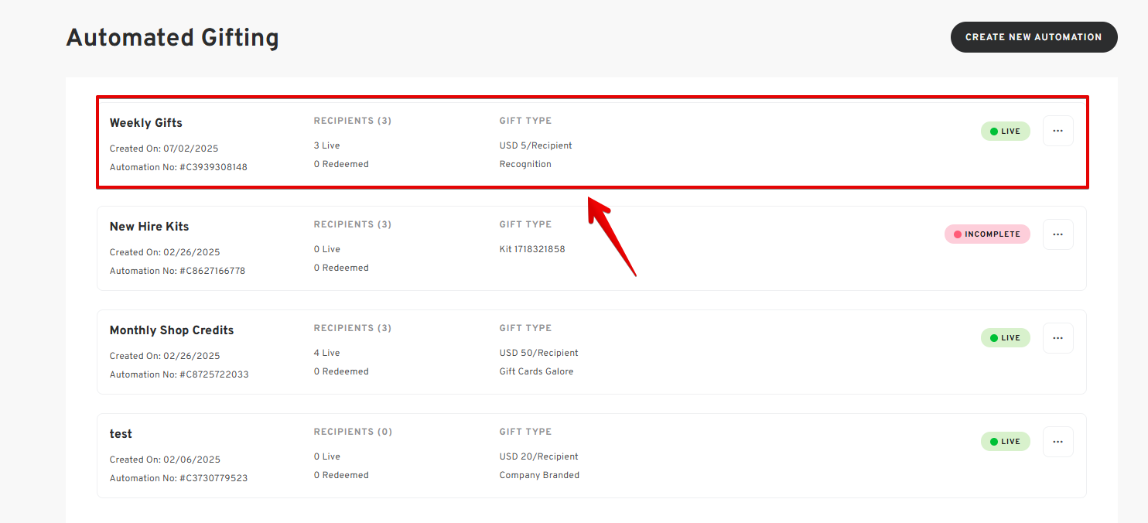The height and width of the screenshot is (523, 1148).
Task: Click 'USD 50/Recipient' gift type text
Action: (x=539, y=353)
